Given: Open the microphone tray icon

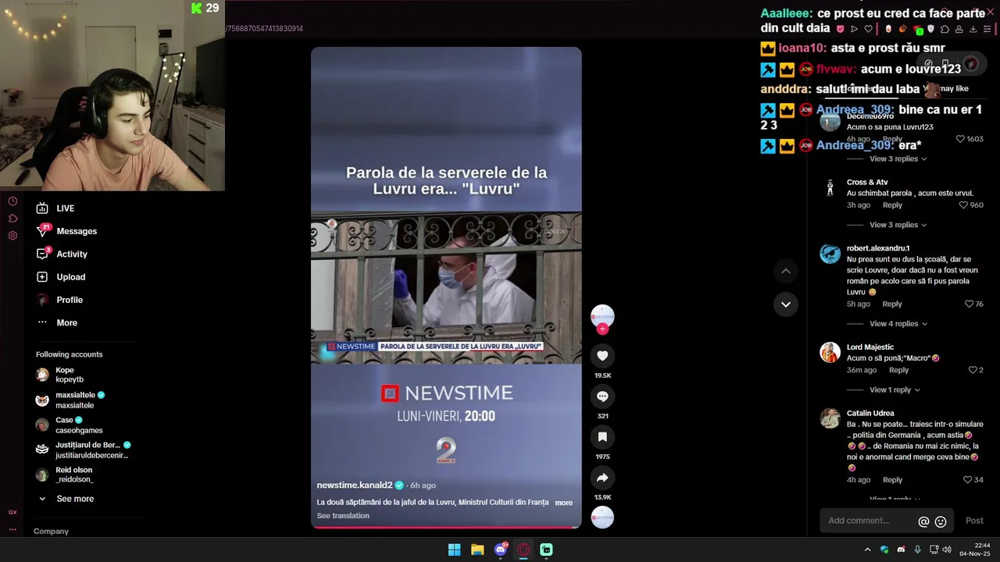Looking at the screenshot, I should [917, 550].
